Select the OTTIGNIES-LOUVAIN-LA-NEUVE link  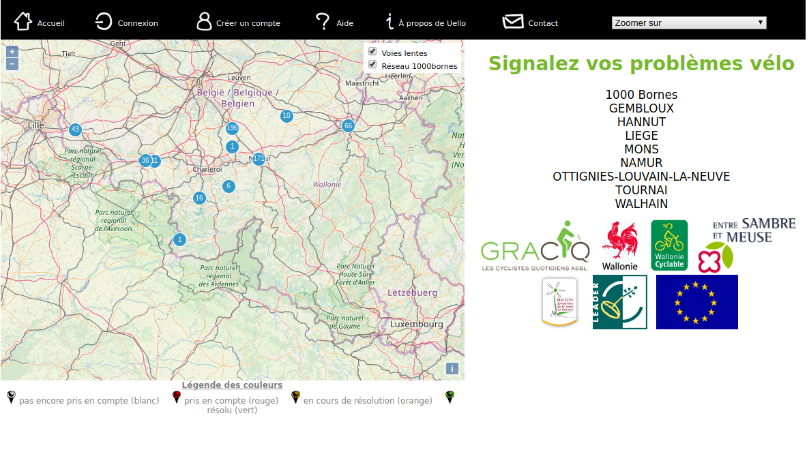tap(641, 177)
